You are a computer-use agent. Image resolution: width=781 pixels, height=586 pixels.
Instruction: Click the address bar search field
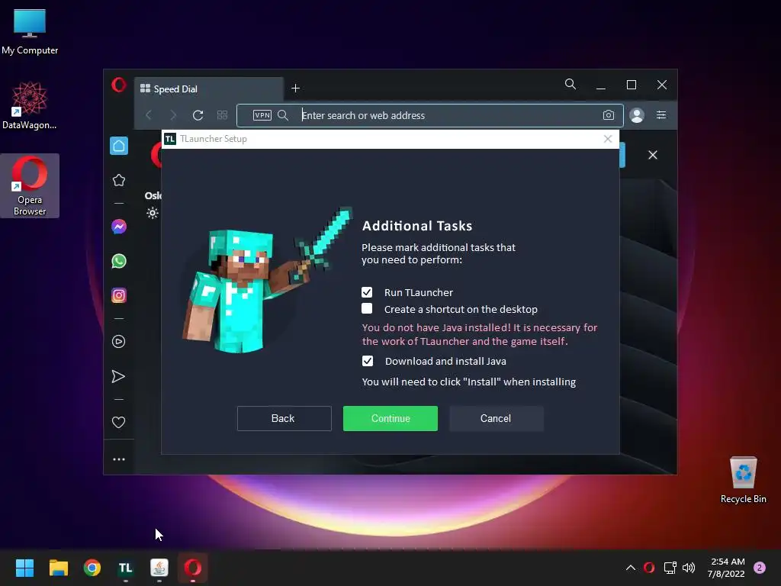click(429, 116)
